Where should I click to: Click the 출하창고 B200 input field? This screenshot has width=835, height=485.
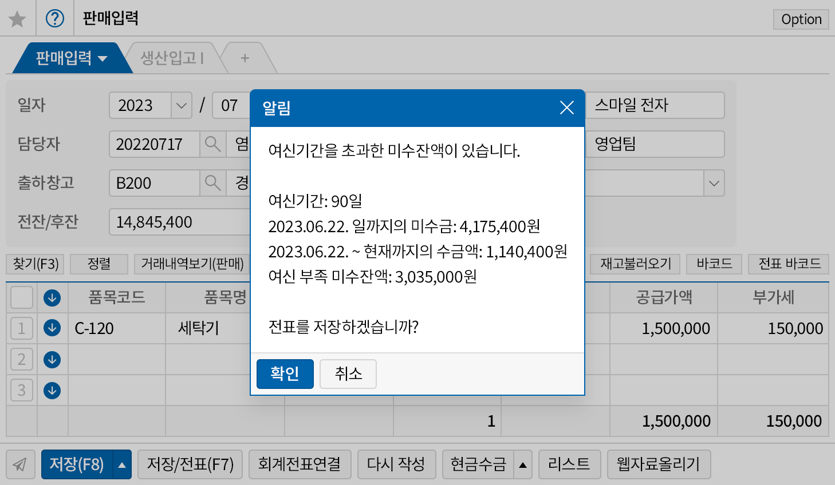[154, 183]
